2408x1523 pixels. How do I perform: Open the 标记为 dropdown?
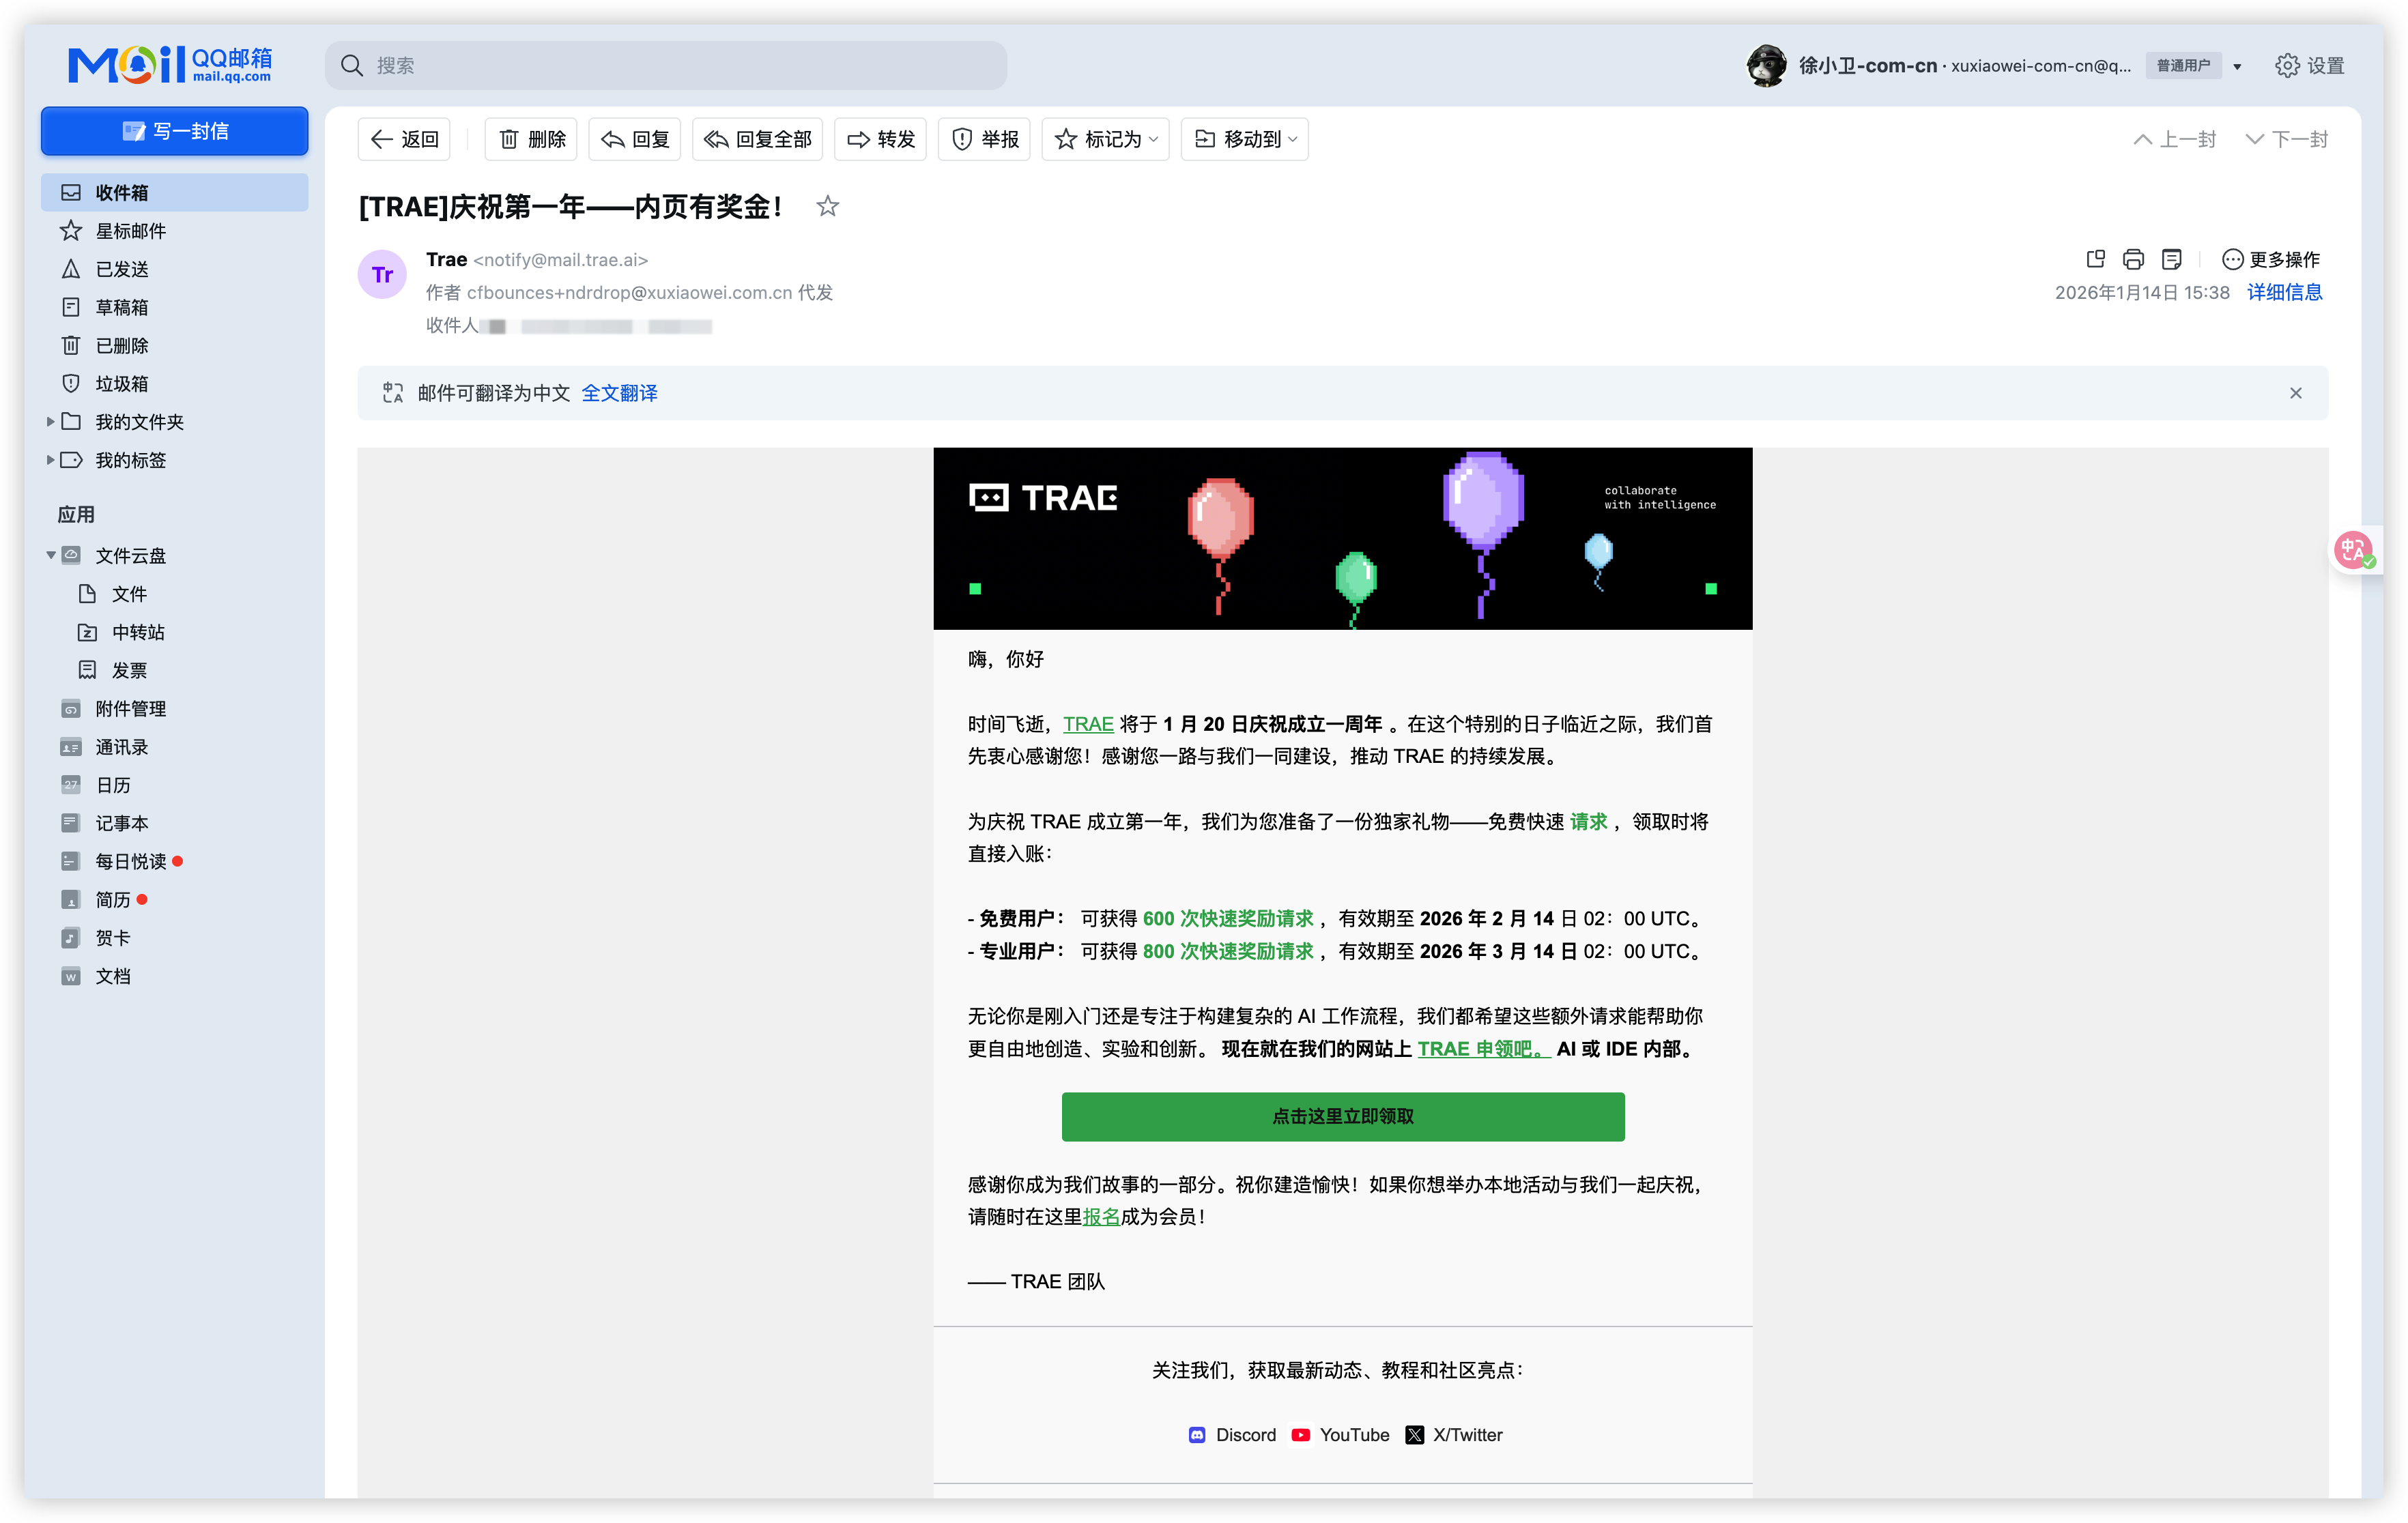tap(1105, 139)
